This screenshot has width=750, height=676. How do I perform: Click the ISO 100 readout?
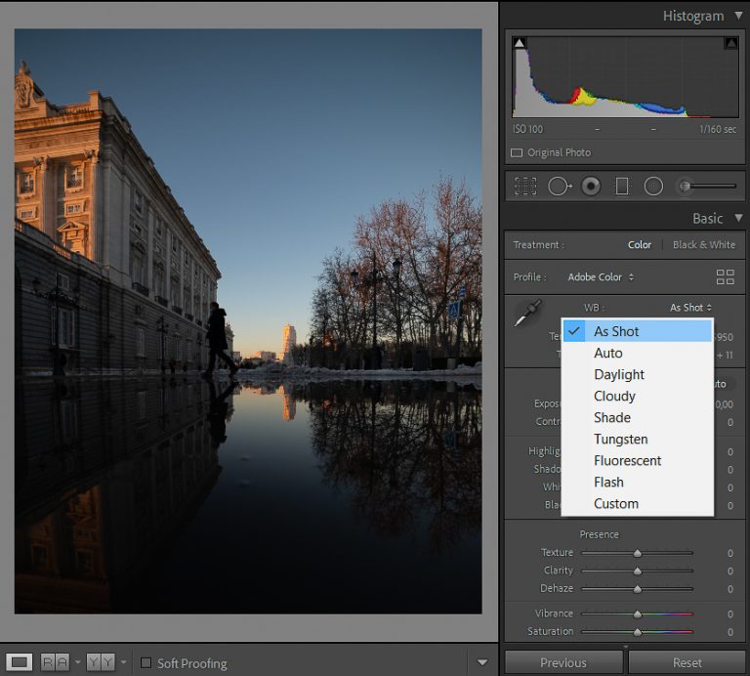(527, 129)
